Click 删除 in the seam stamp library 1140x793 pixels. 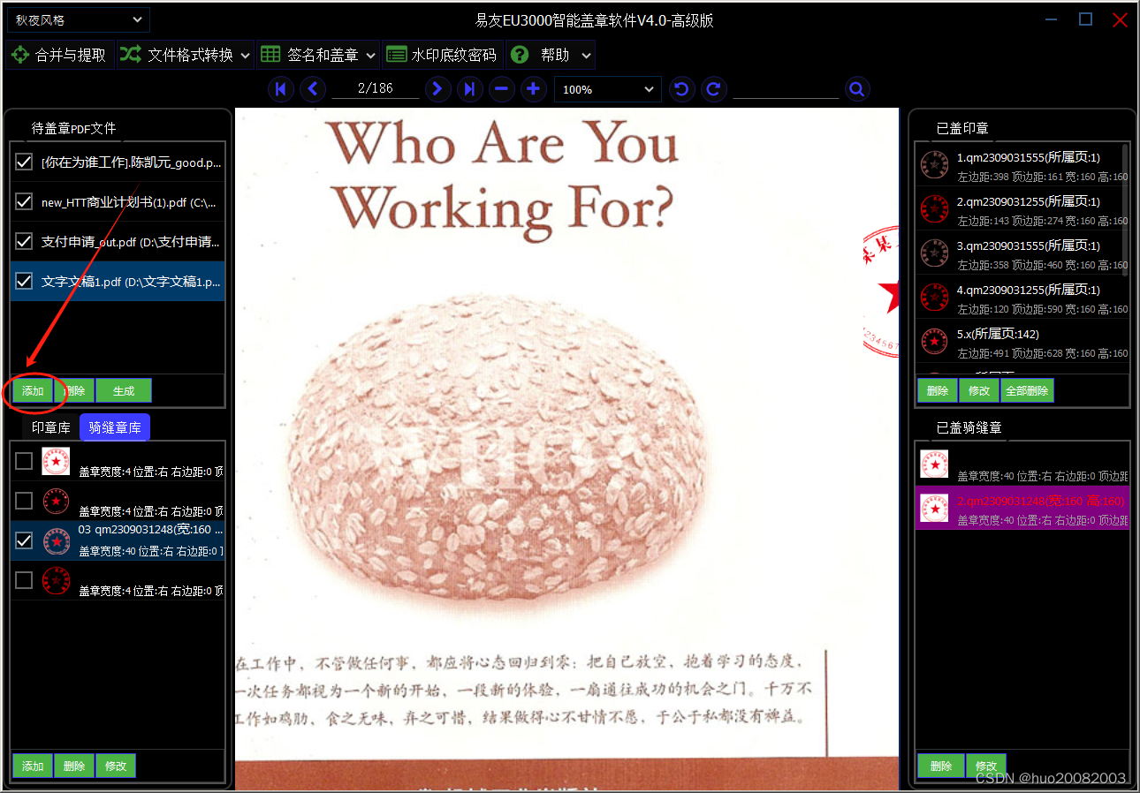click(x=74, y=766)
